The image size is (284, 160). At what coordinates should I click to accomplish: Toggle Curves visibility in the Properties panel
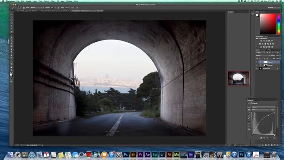[x=271, y=138]
